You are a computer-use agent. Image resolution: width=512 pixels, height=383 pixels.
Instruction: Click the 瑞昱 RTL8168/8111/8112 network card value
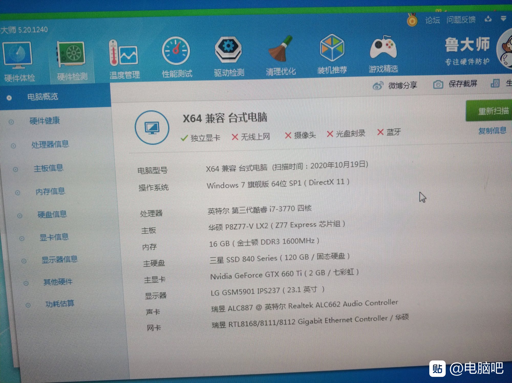point(310,321)
